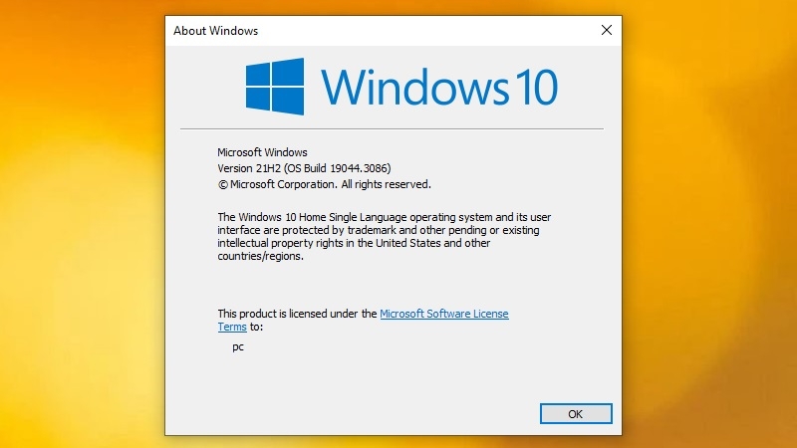Image resolution: width=797 pixels, height=448 pixels.
Task: Click the Microsoft Corporation copyright line
Action: (325, 184)
